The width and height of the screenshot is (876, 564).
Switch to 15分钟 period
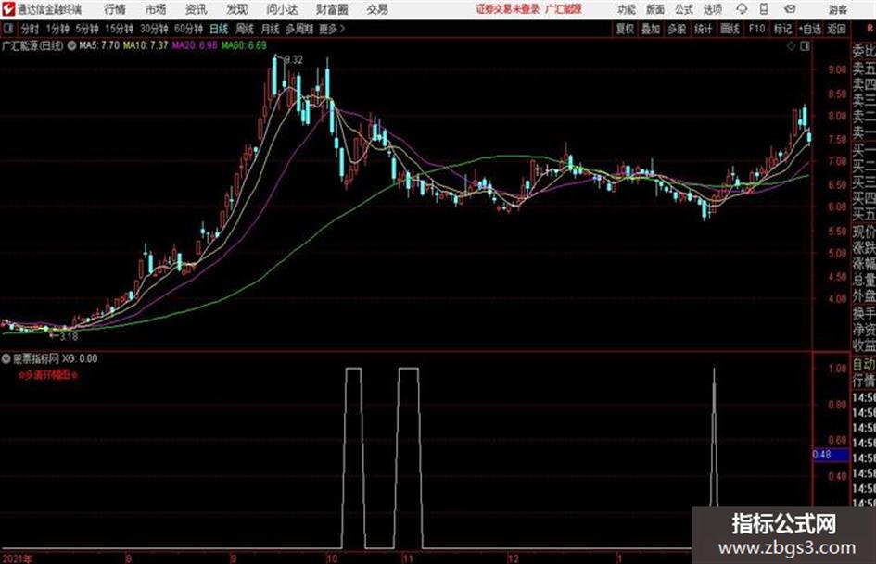point(119,29)
